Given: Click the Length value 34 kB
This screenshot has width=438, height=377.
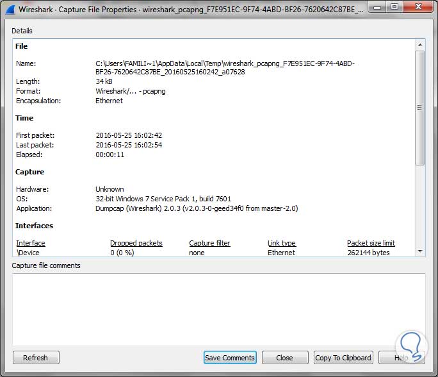Looking at the screenshot, I should tap(104, 81).
